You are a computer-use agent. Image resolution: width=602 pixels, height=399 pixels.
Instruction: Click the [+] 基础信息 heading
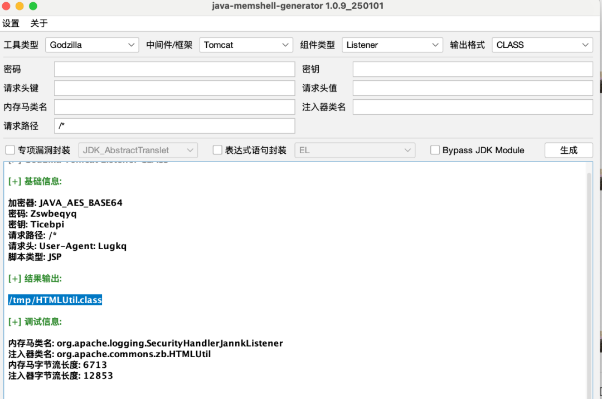[x=35, y=181]
